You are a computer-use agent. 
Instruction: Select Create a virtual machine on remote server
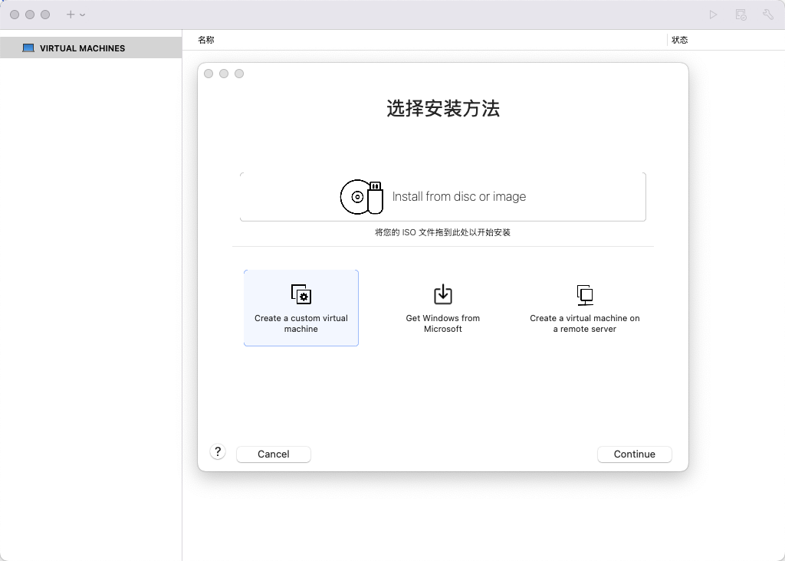(585, 308)
